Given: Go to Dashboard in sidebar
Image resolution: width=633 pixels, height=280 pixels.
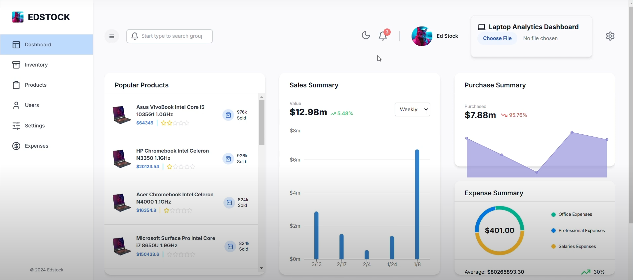Looking at the screenshot, I should [47, 45].
